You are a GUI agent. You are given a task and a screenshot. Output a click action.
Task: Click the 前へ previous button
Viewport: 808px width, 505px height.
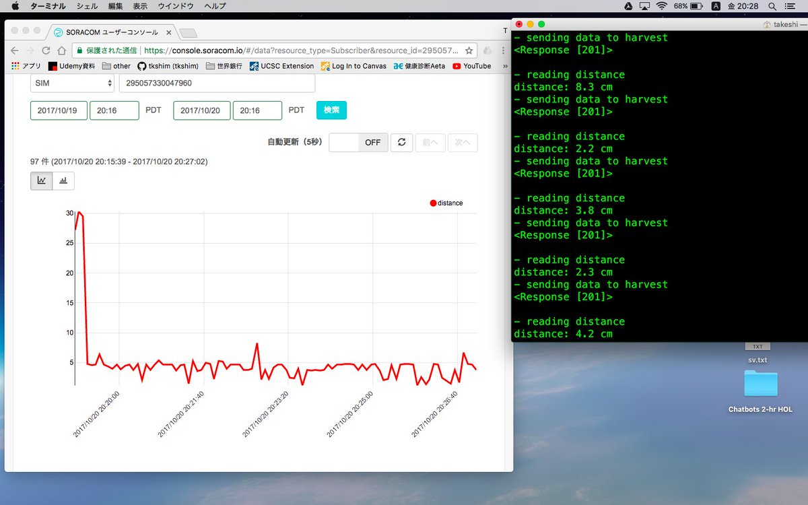[430, 142]
